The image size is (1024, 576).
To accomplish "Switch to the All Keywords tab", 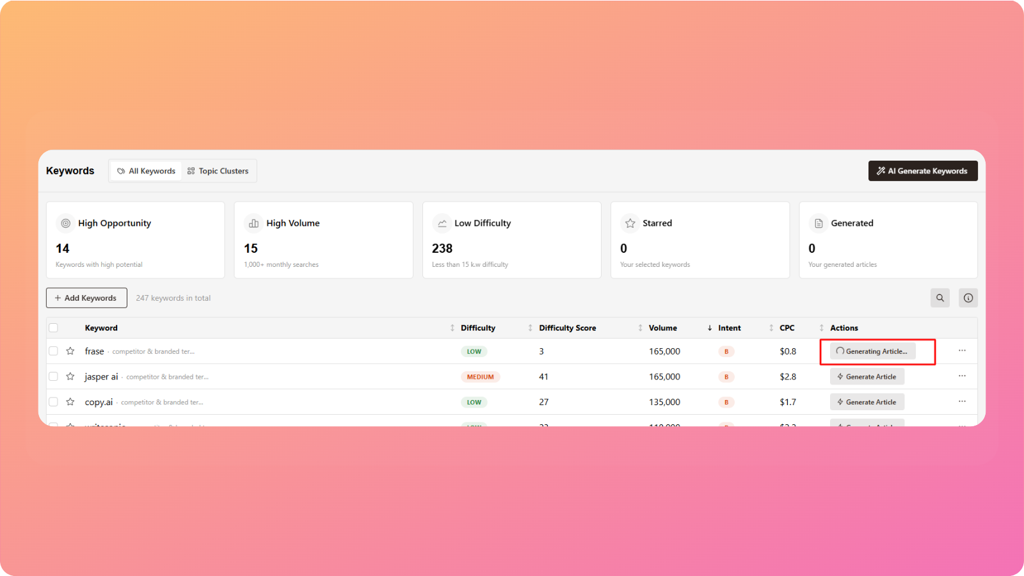I will click(147, 171).
